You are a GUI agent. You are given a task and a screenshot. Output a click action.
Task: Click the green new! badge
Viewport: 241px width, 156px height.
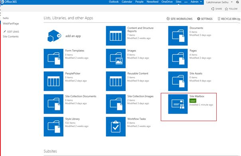(193, 101)
